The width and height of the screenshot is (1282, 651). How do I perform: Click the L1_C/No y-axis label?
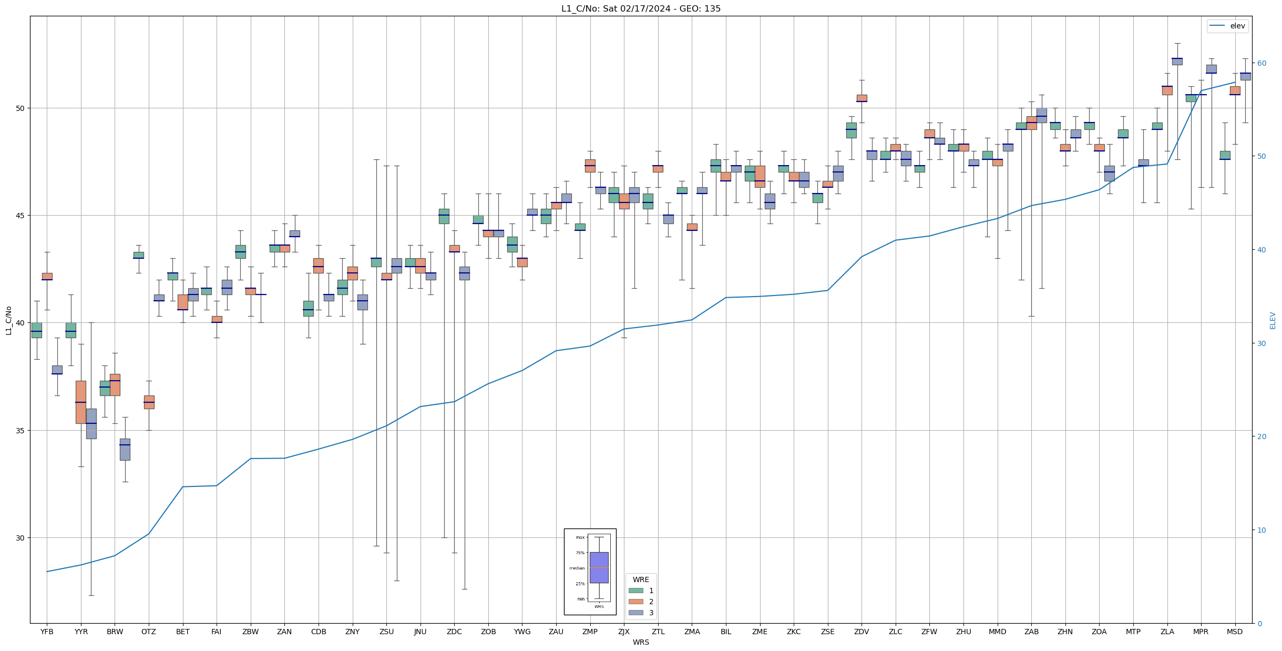(x=8, y=320)
